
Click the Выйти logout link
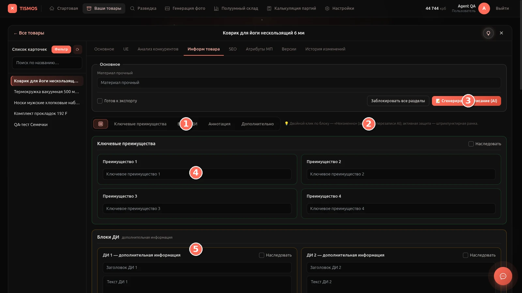(x=502, y=8)
